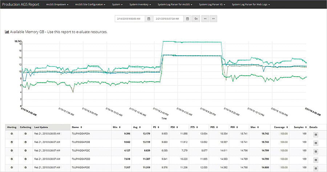The width and height of the screenshot is (327, 172).
Task: Click the Alerting status icon for TULPWGISAP03A
Action: click(12, 133)
